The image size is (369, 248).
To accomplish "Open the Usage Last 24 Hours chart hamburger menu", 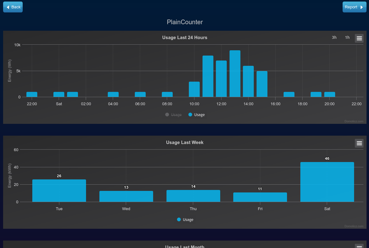I will pos(359,38).
